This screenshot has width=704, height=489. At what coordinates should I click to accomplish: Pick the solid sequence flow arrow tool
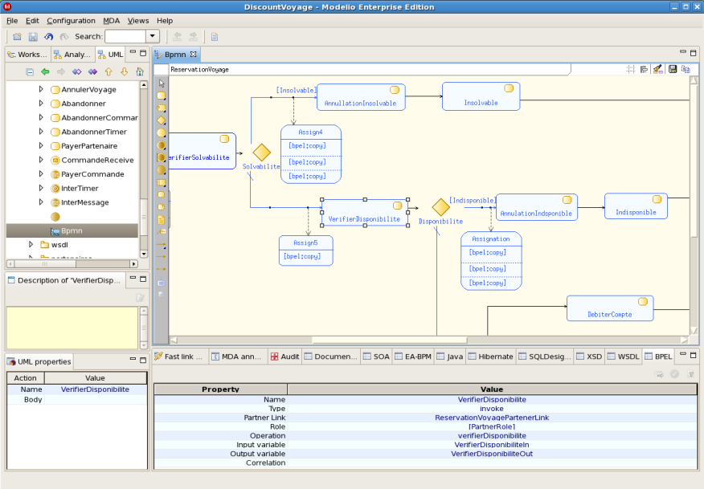(162, 245)
